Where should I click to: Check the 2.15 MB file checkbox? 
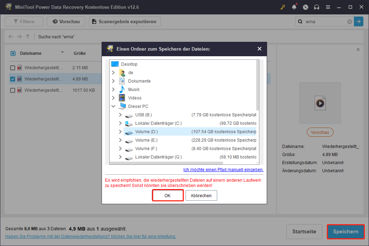pos(13,68)
